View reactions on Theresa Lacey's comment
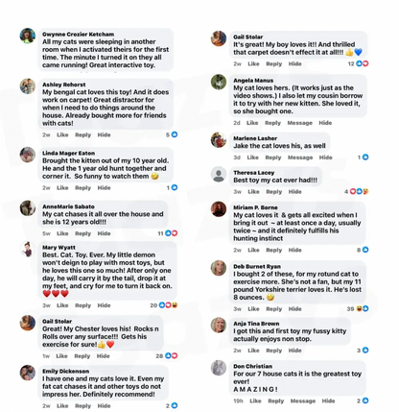 (359, 191)
